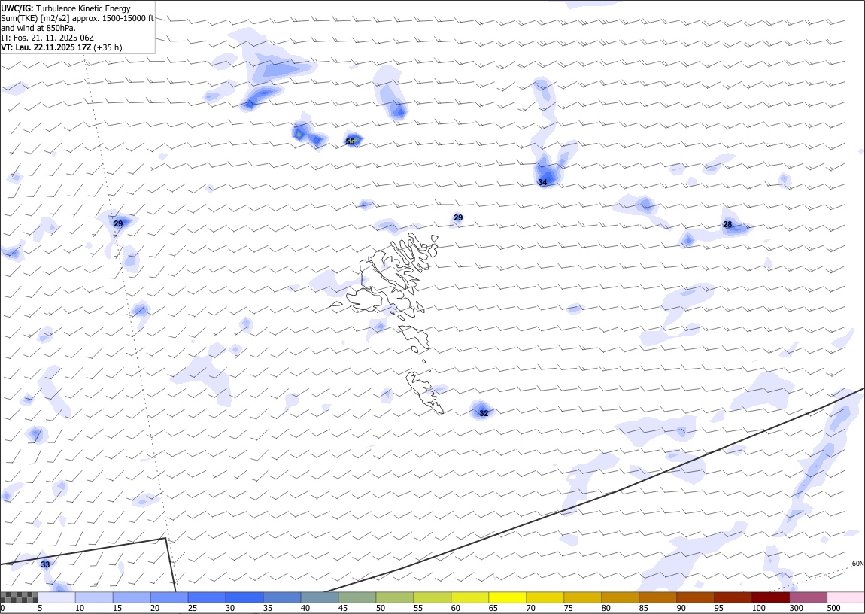Choose the 55–60 yellow-green legend swatch
The width and height of the screenshot is (865, 614).
[432, 597]
